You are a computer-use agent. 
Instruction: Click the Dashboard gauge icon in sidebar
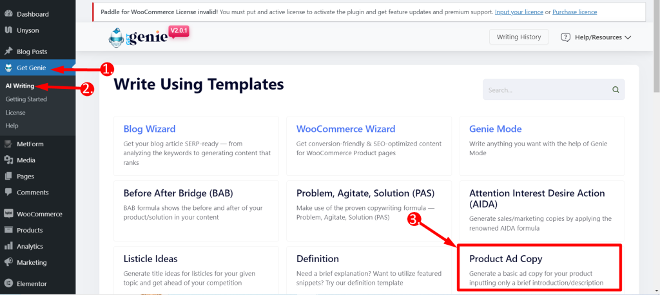8,14
